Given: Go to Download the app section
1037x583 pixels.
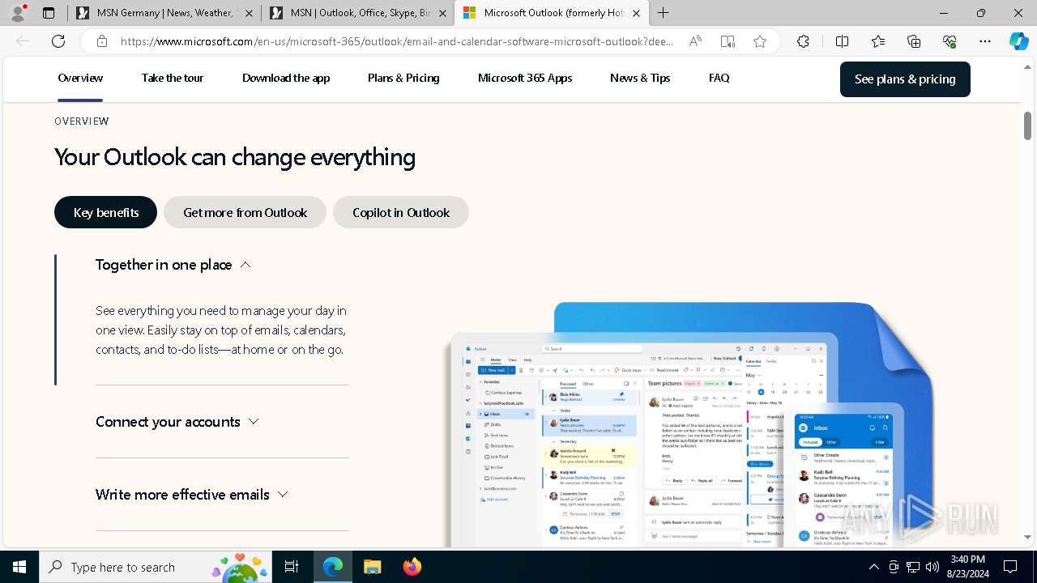Looking at the screenshot, I should [286, 78].
